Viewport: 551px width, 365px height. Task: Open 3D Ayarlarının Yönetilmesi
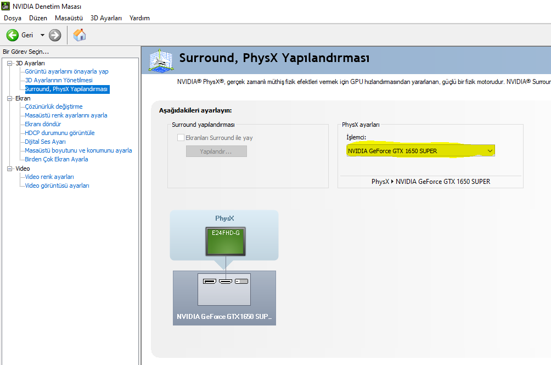pyautogui.click(x=59, y=80)
